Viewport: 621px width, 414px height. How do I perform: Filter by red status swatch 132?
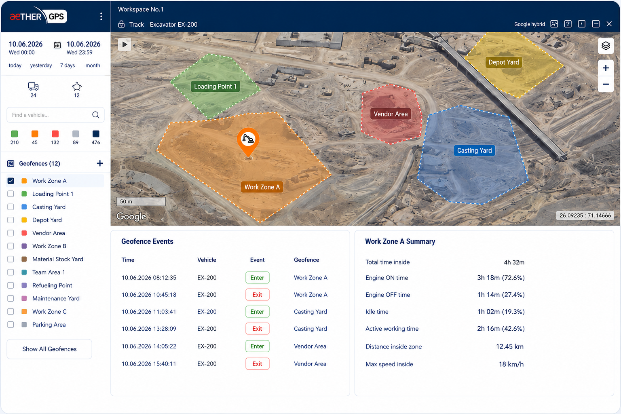click(x=55, y=134)
